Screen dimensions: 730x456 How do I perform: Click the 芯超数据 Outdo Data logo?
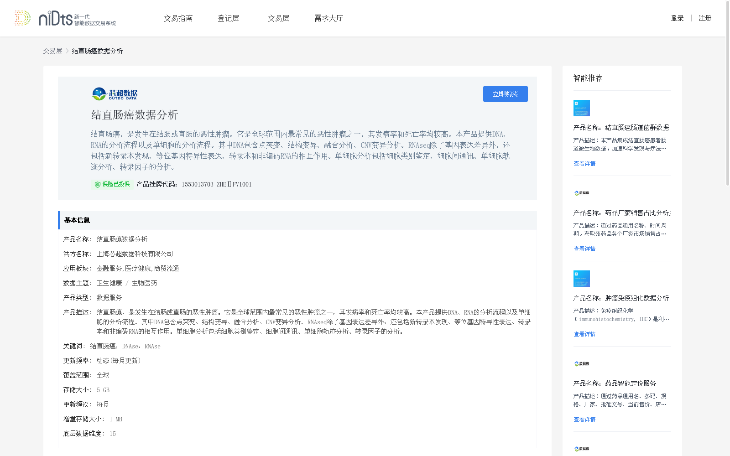click(115, 94)
